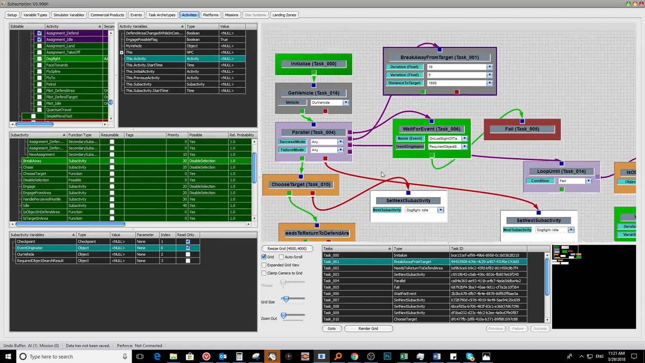The image size is (645, 363).
Task: Switch to the Missions tab
Action: tap(231, 15)
